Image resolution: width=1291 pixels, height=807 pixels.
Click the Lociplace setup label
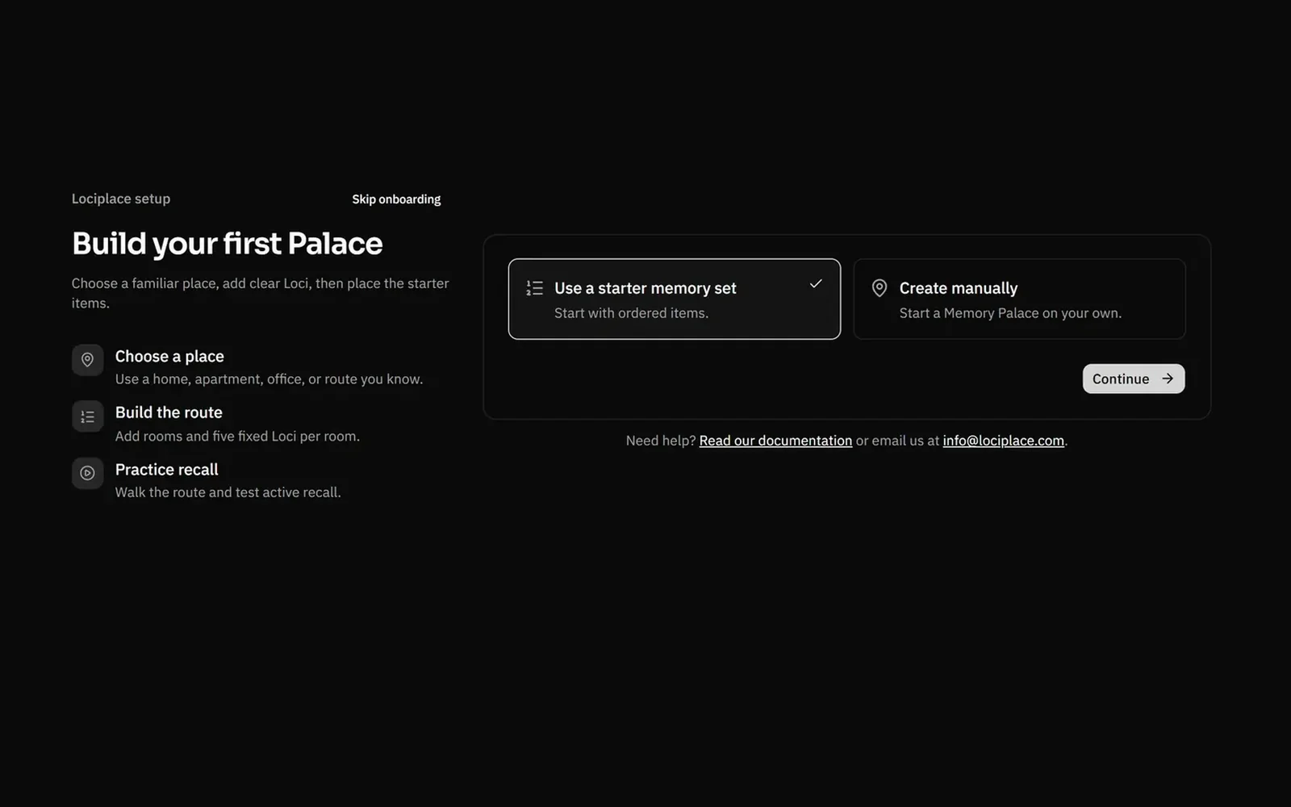(x=121, y=199)
